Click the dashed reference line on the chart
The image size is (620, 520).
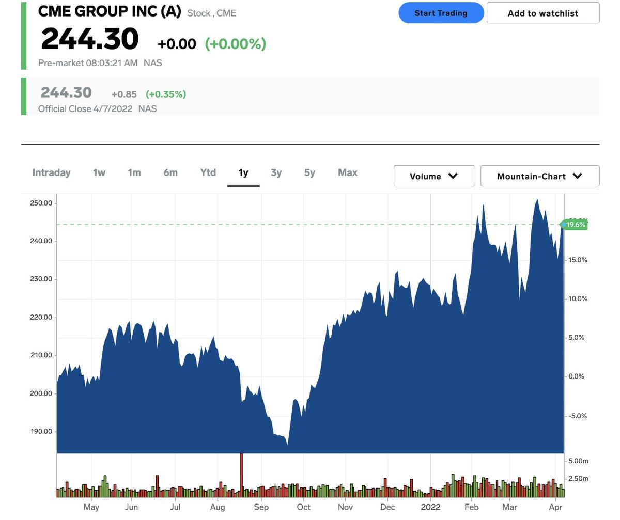click(x=310, y=225)
